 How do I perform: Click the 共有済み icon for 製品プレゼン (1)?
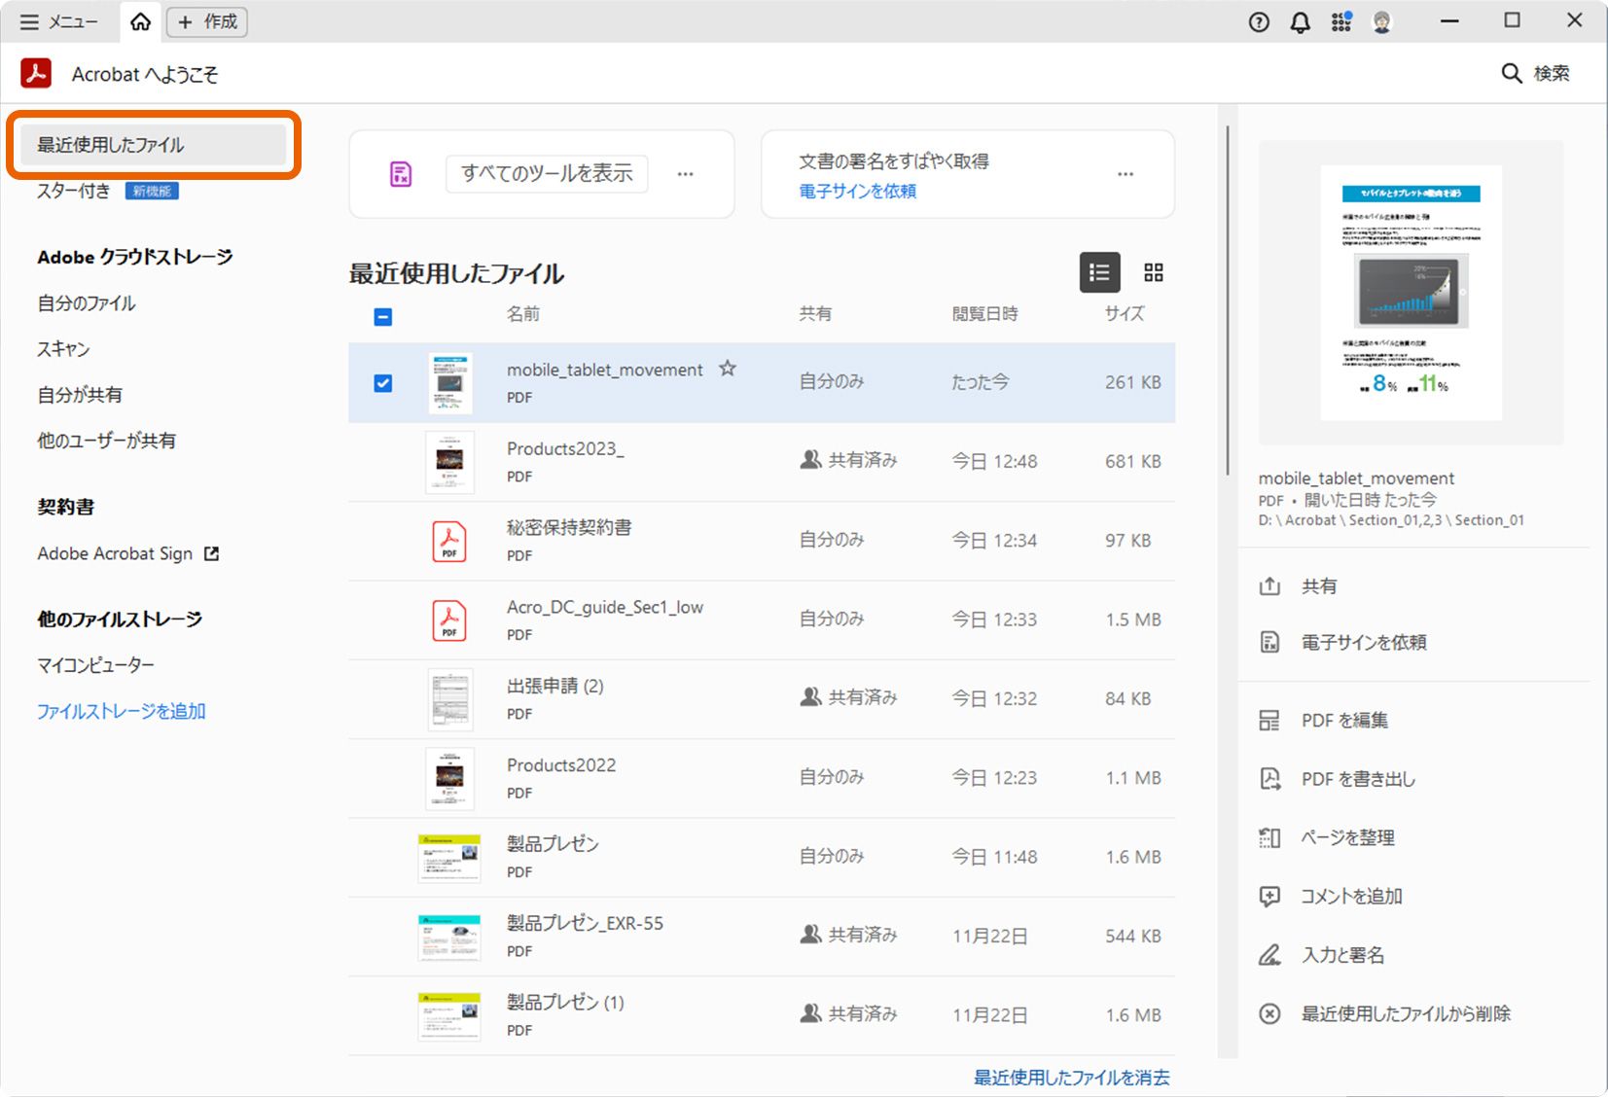point(810,1013)
